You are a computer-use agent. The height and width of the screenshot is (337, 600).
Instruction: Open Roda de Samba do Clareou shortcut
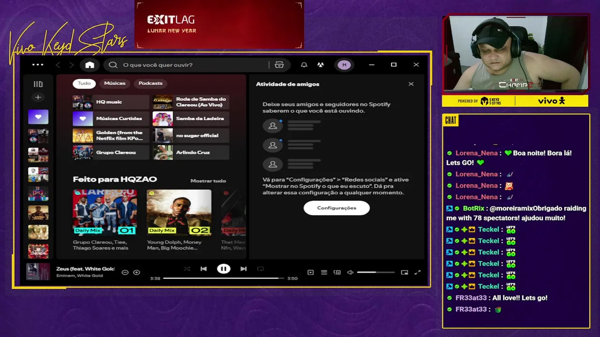[191, 102]
